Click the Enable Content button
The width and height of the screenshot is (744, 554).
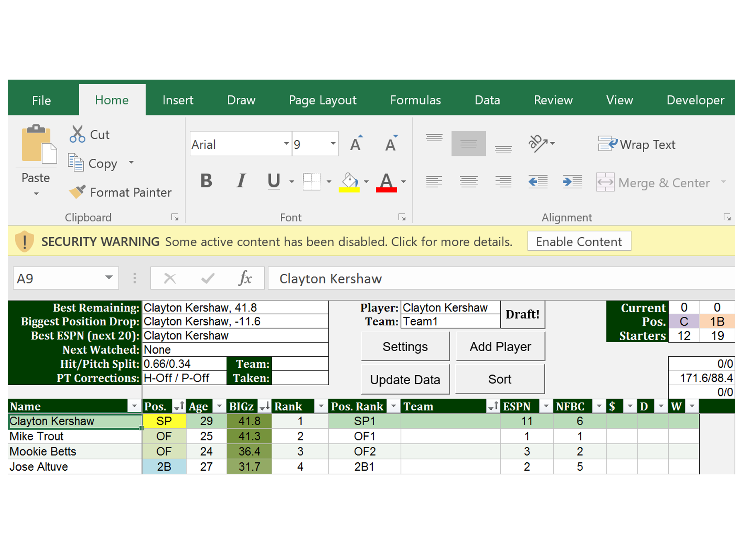click(x=579, y=241)
